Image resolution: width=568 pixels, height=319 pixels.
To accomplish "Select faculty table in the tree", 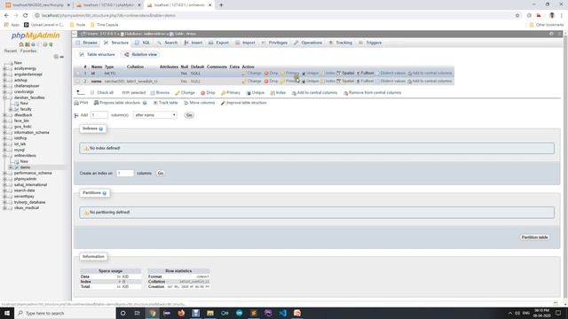I will (26, 109).
